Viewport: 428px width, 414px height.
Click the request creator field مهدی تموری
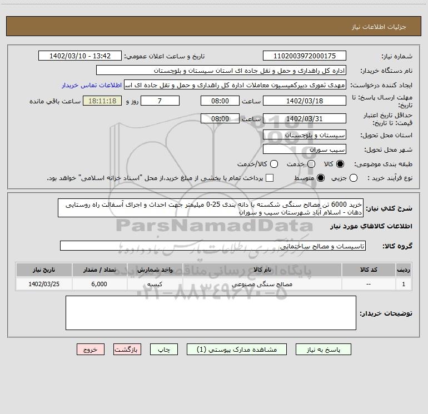click(235, 84)
